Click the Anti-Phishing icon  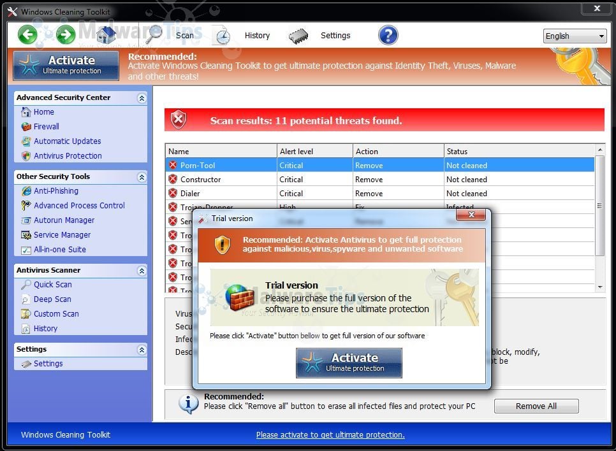pyautogui.click(x=26, y=190)
